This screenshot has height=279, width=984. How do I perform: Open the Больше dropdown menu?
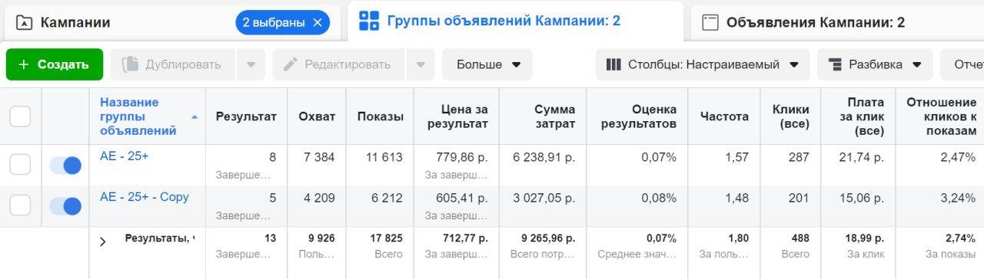tap(487, 64)
